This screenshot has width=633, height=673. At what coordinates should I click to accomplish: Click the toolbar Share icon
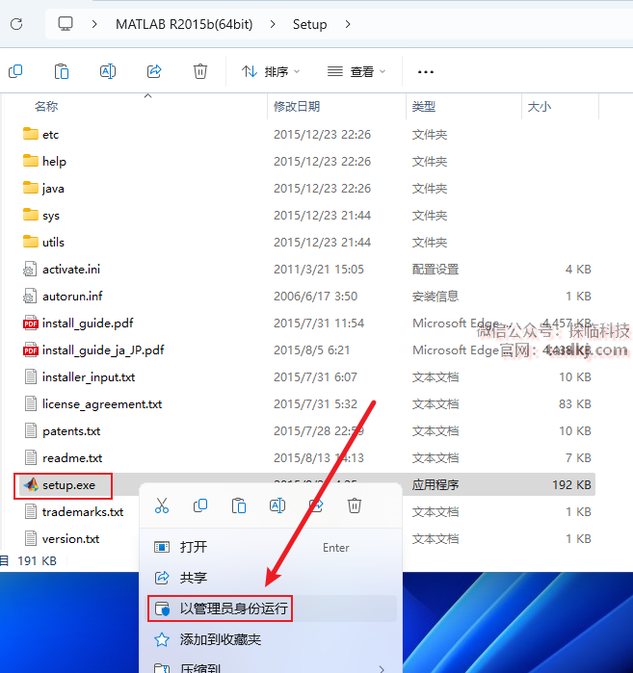pos(154,71)
